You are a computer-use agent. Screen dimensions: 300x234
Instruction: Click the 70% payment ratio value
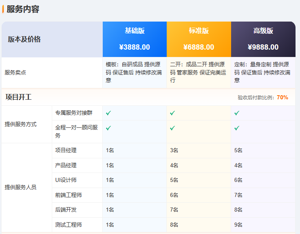[282, 97]
